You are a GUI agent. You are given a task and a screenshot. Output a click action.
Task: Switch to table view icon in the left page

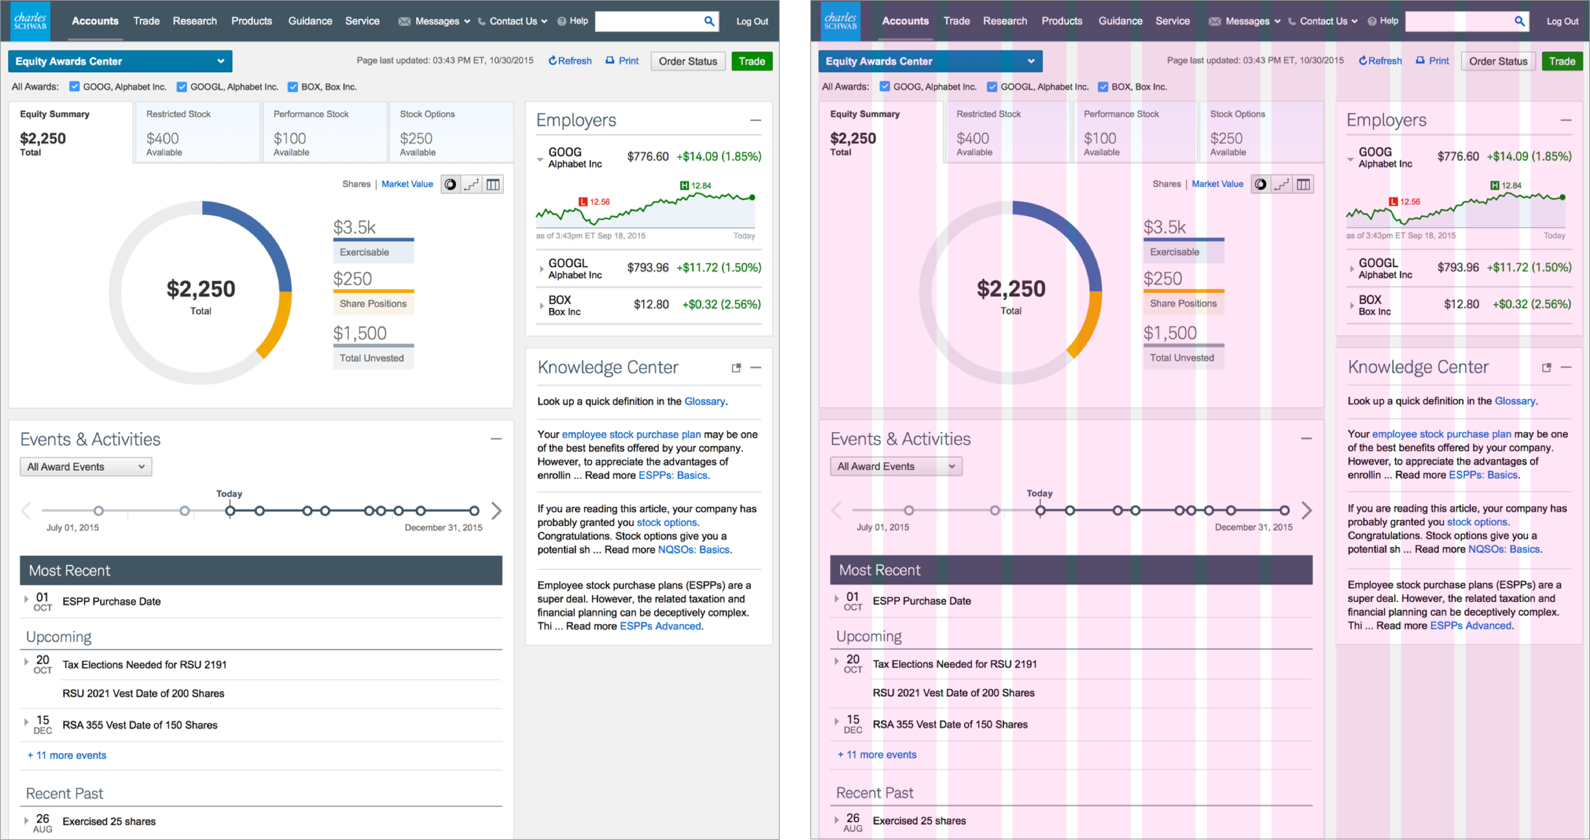click(x=493, y=184)
